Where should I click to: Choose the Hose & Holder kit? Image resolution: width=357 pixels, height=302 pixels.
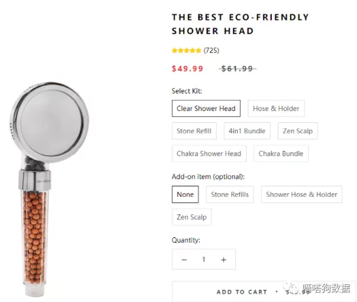coord(276,109)
